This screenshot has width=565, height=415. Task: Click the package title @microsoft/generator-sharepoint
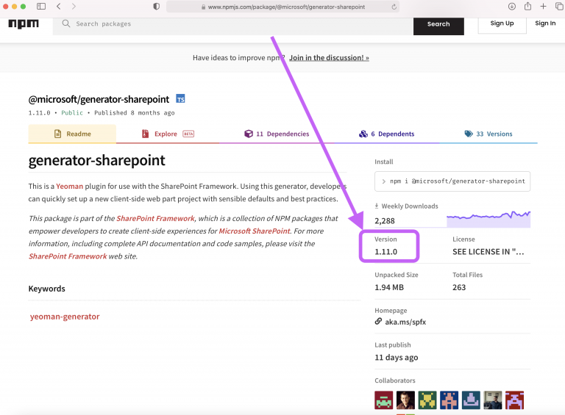click(99, 99)
